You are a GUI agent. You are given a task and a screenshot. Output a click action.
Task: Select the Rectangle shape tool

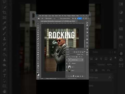(38, 64)
